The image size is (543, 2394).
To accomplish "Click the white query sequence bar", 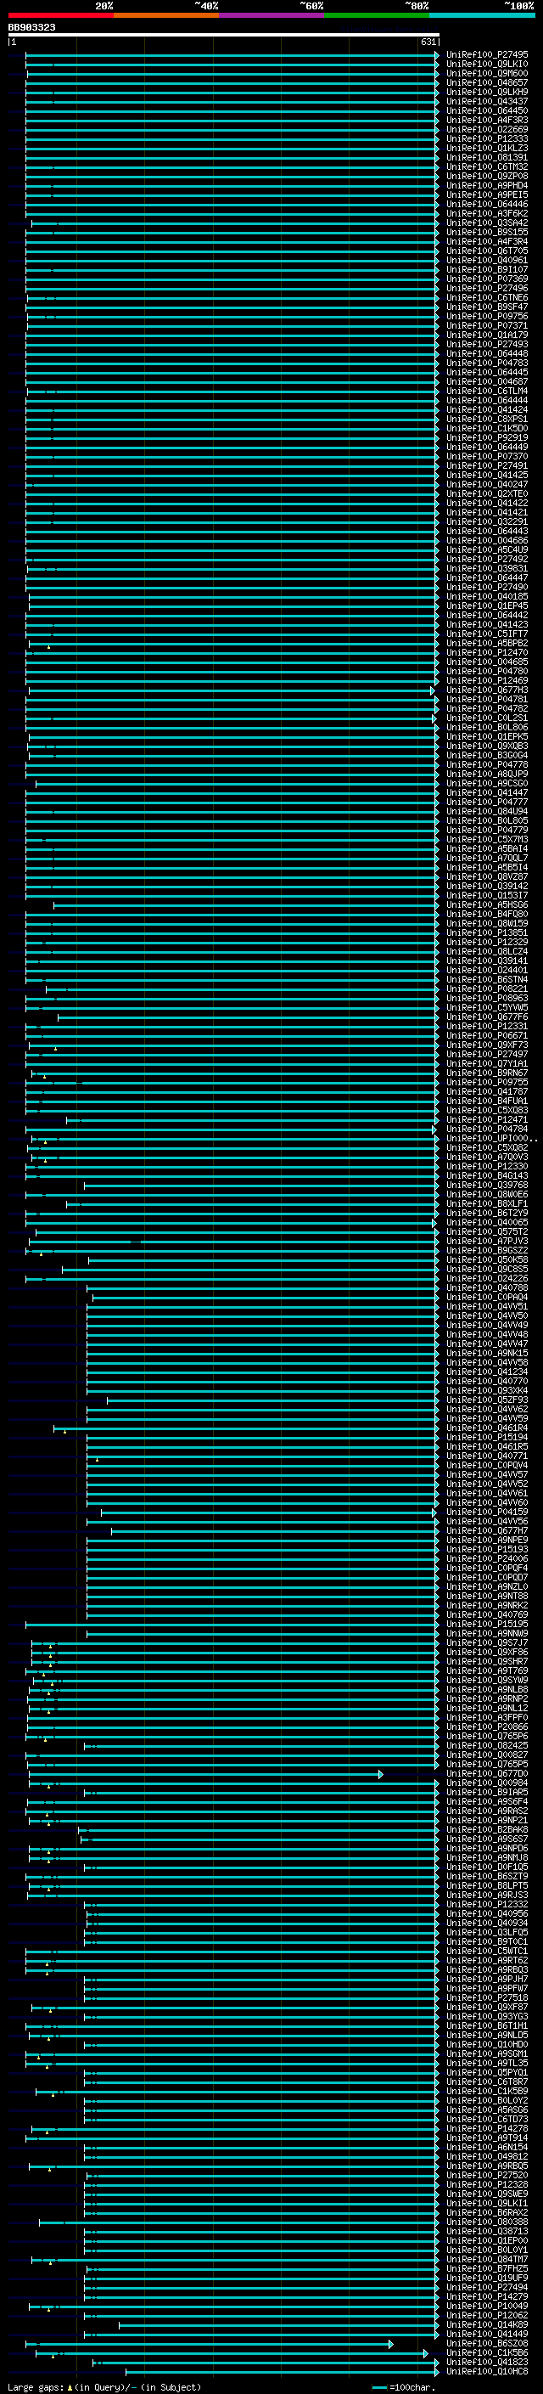I will tap(224, 34).
